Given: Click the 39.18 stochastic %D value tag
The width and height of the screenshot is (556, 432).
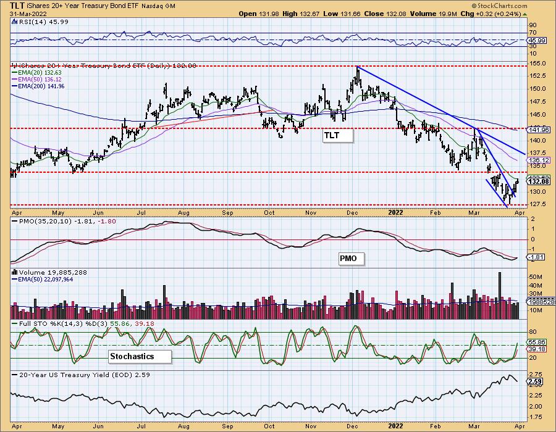Looking at the screenshot, I should pos(537,349).
